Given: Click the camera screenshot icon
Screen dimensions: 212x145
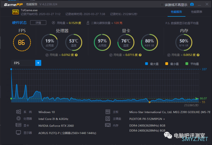Looking at the screenshot, I should (x=192, y=4).
